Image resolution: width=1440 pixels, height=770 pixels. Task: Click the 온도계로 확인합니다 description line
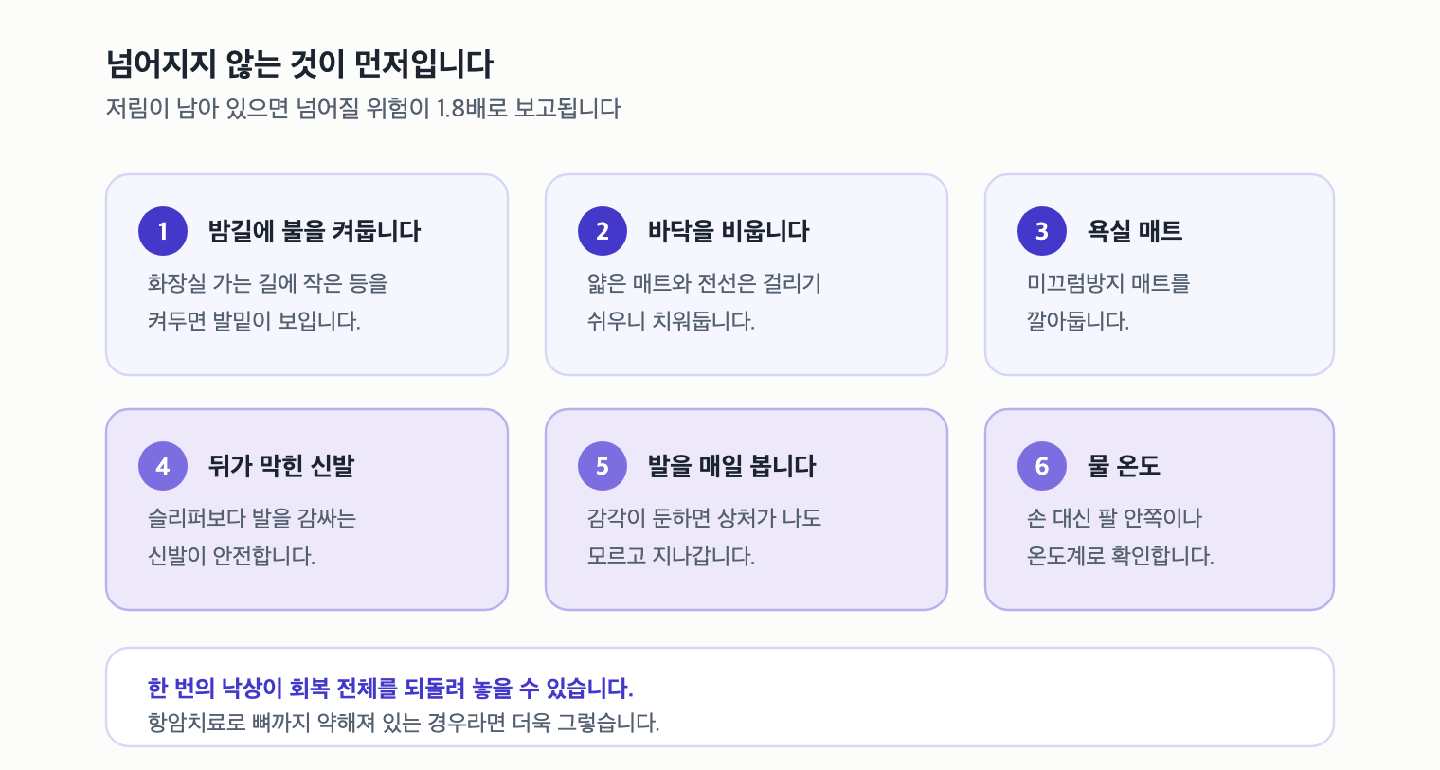(1121, 556)
